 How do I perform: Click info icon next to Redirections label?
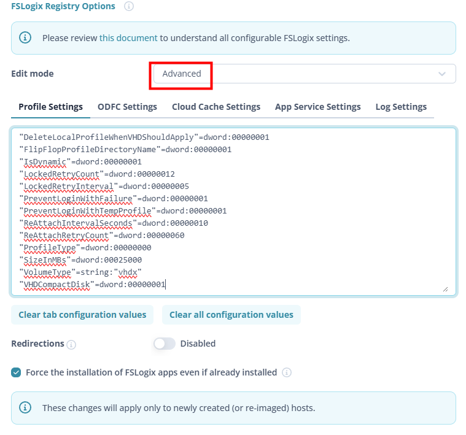click(71, 344)
